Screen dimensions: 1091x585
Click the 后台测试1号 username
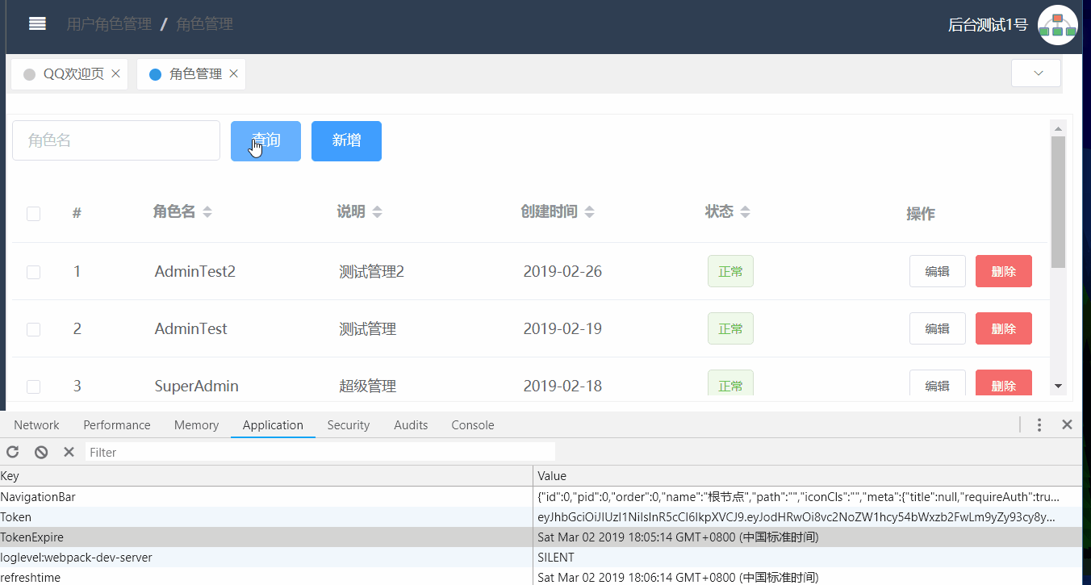988,25
